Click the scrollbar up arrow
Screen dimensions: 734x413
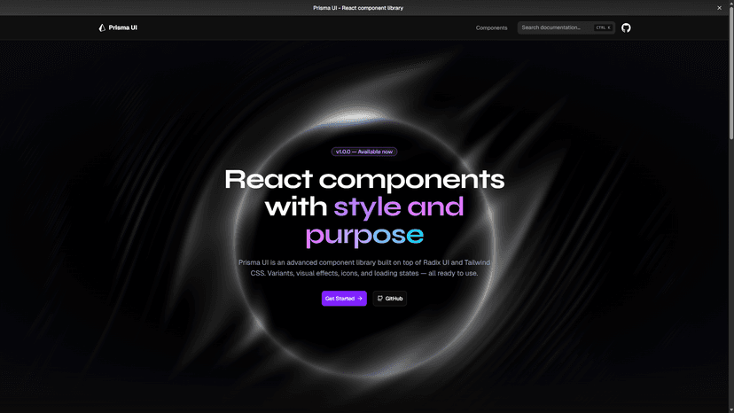tap(730, 19)
